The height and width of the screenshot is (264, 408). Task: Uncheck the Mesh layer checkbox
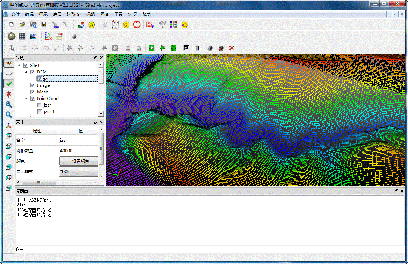(32, 92)
